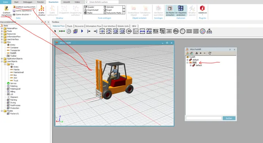Expand the ApplicationObjects folder

[2, 59]
